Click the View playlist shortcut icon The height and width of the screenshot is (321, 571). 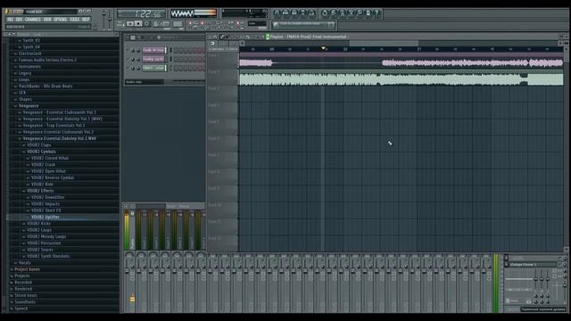click(277, 13)
